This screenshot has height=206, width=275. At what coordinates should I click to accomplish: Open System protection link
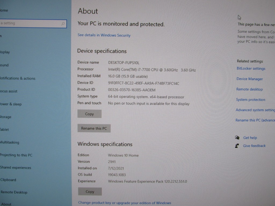(x=251, y=100)
